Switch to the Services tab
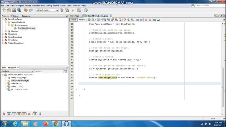The height and width of the screenshot is (127, 226). (x=26, y=16)
